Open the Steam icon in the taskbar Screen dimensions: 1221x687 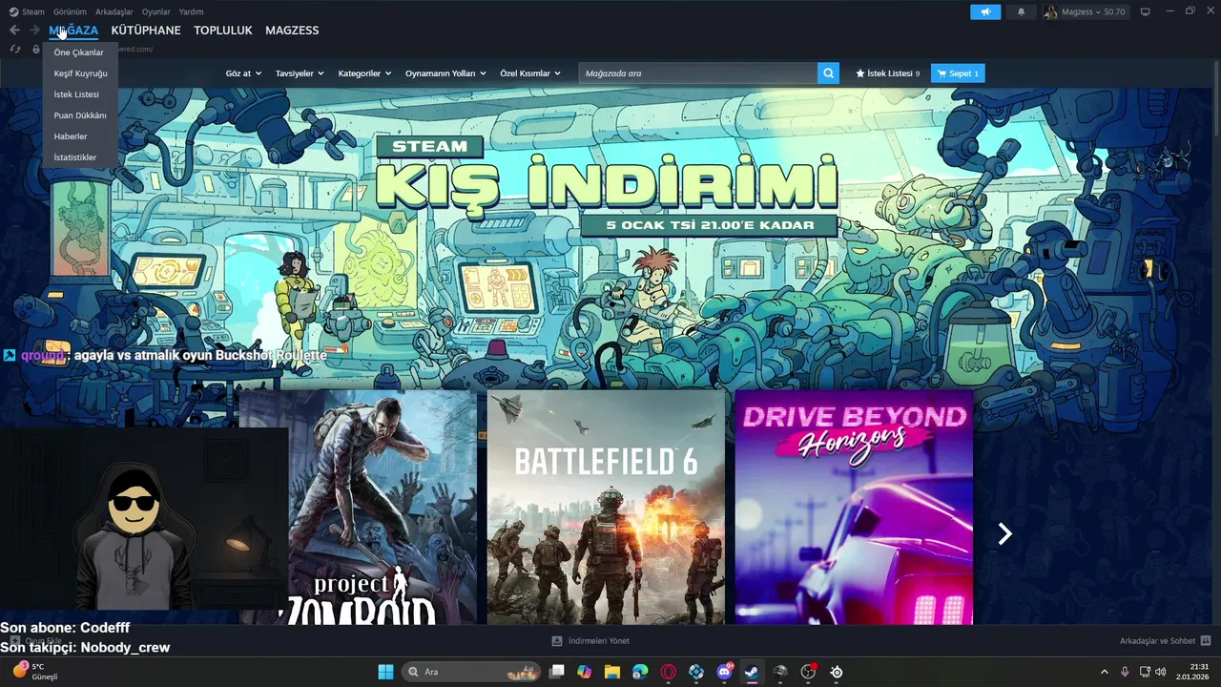pos(752,672)
